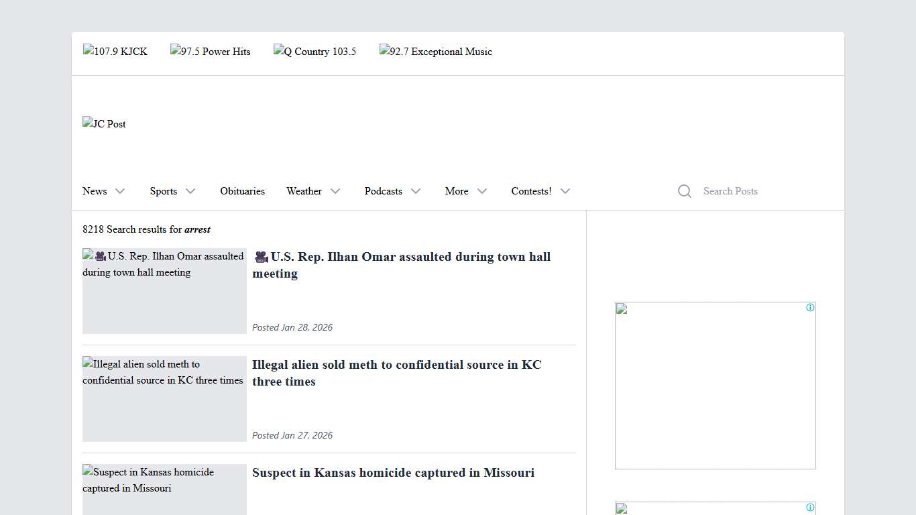Screen dimensions: 916x515
Task: Open the 97.5 Power Hits station logo
Action: coord(211,52)
